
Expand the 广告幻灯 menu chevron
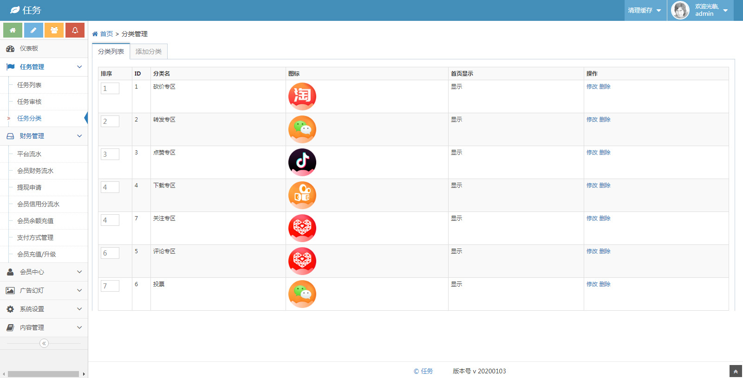79,290
